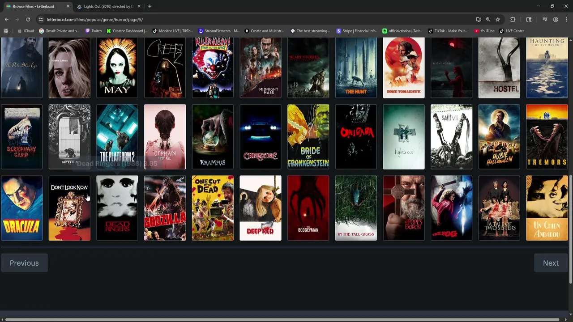Open the LIVE Center bookmark
The height and width of the screenshot is (322, 573).
click(512, 31)
